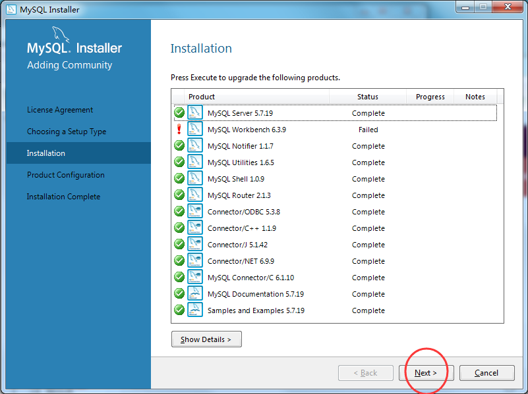
Task: Click Complete status of MySQL Server 5.7.19
Action: point(368,113)
